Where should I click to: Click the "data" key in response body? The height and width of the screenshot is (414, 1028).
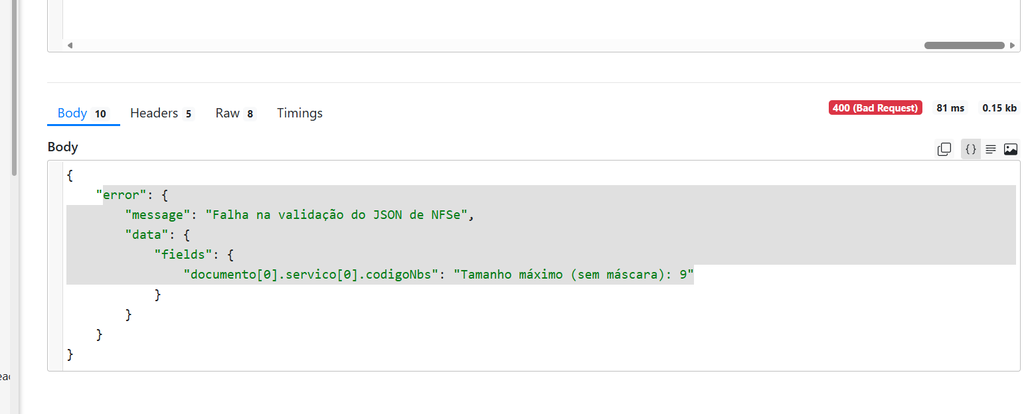pos(145,235)
